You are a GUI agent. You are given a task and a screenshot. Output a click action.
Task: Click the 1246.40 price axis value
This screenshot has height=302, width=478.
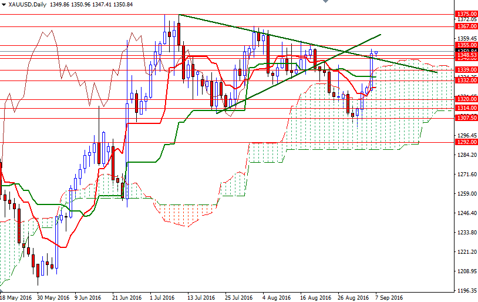click(467, 213)
